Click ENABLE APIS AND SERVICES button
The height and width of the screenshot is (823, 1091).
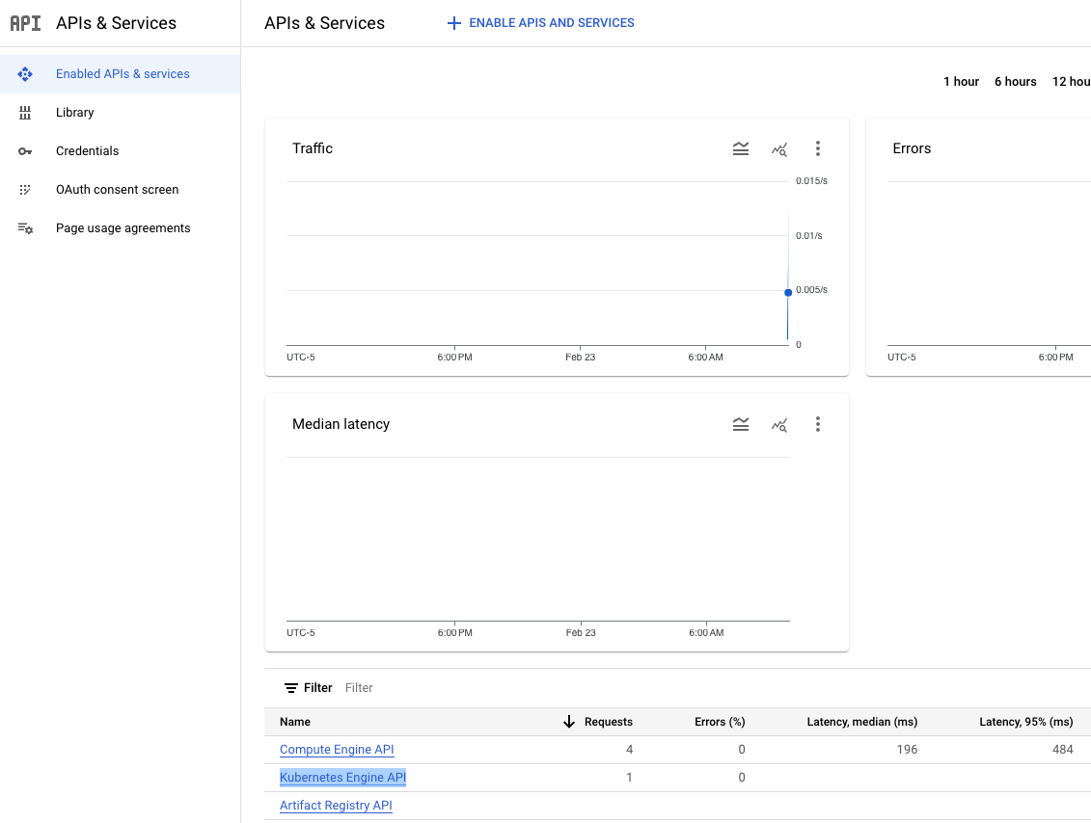540,23
